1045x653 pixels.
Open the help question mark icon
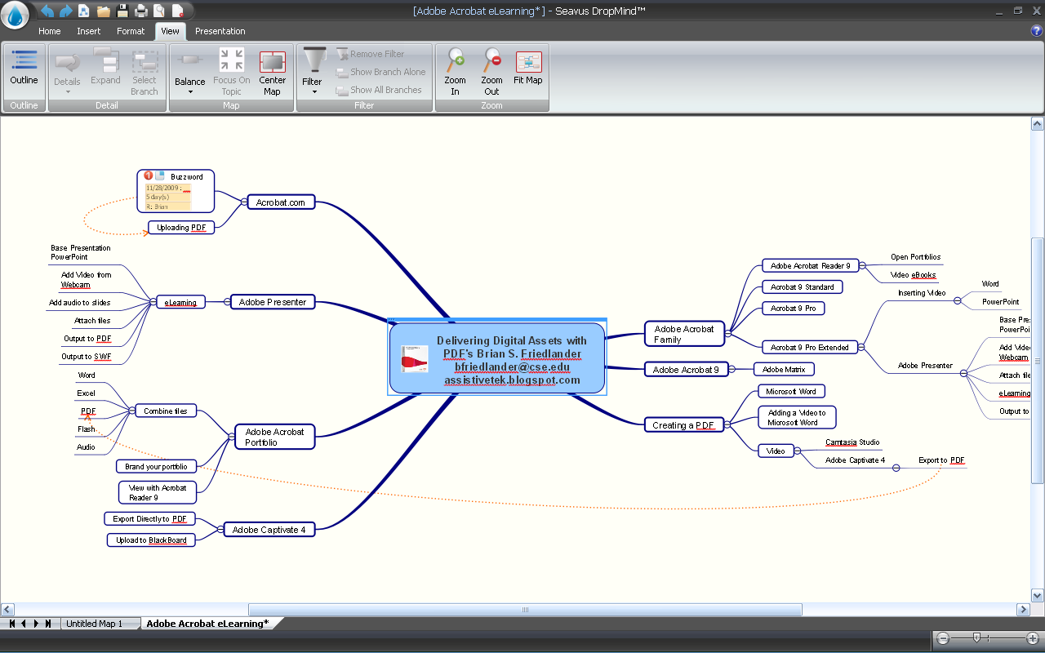[x=1037, y=31]
